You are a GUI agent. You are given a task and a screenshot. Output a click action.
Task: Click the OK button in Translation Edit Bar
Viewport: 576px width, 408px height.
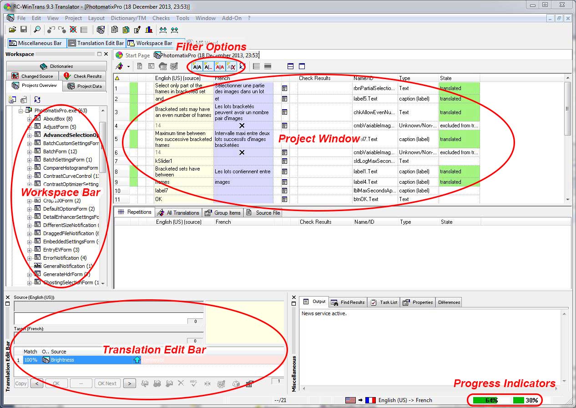56,383
